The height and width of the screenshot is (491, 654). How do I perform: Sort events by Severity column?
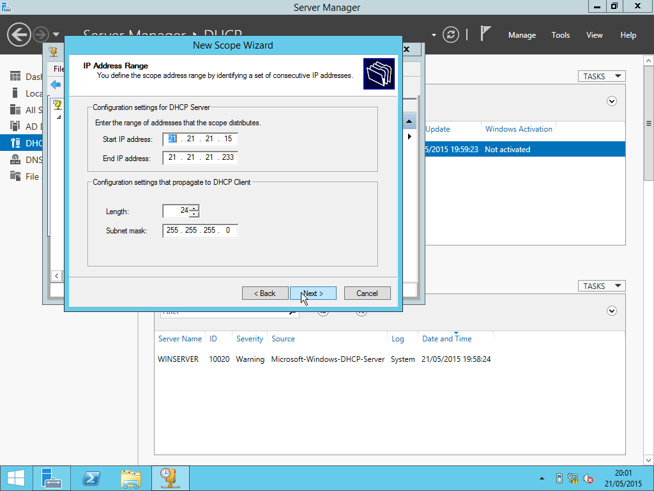coord(250,339)
